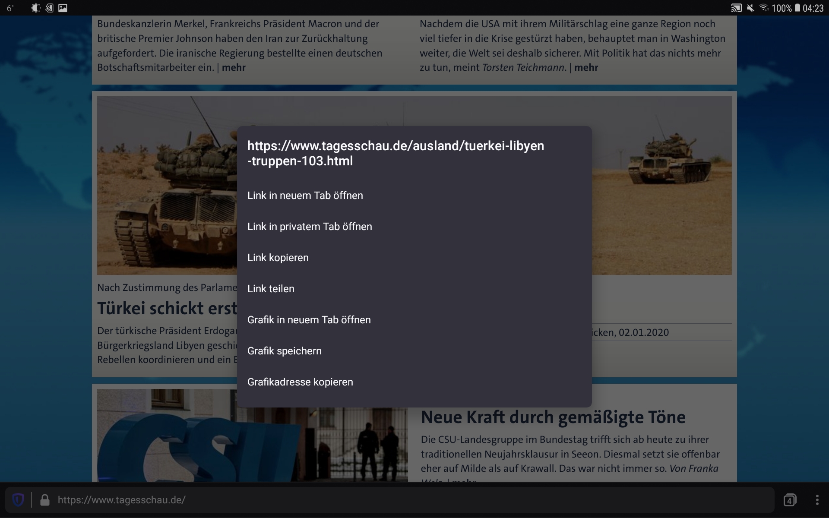This screenshot has width=829, height=518.
Task: Select 'Grafikadresse kopieren'
Action: tap(300, 382)
